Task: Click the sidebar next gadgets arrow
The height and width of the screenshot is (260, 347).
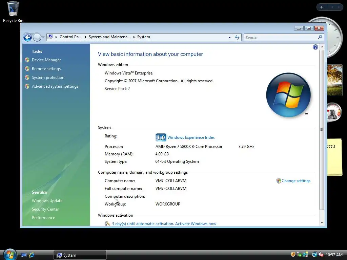Action: (x=339, y=7)
